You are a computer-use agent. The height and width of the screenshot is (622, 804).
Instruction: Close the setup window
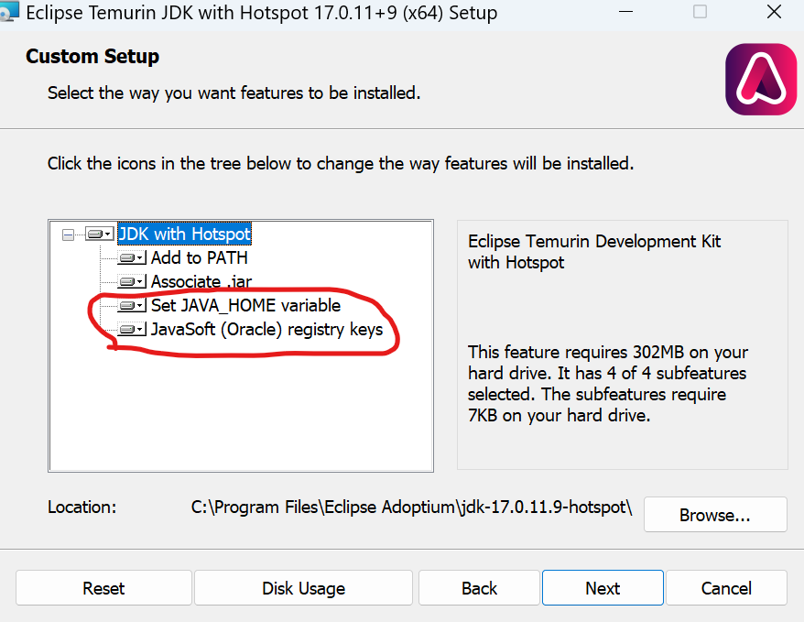tap(774, 12)
